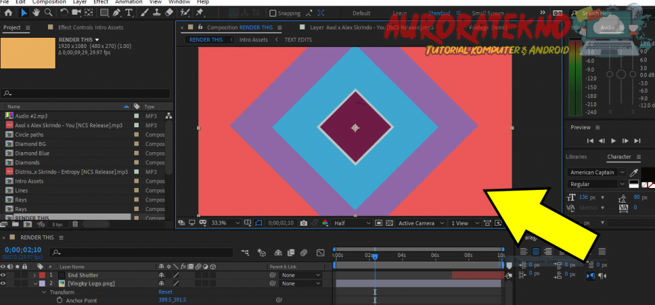The height and width of the screenshot is (305, 655).
Task: Select the Eraser tool
Action: click(x=169, y=13)
